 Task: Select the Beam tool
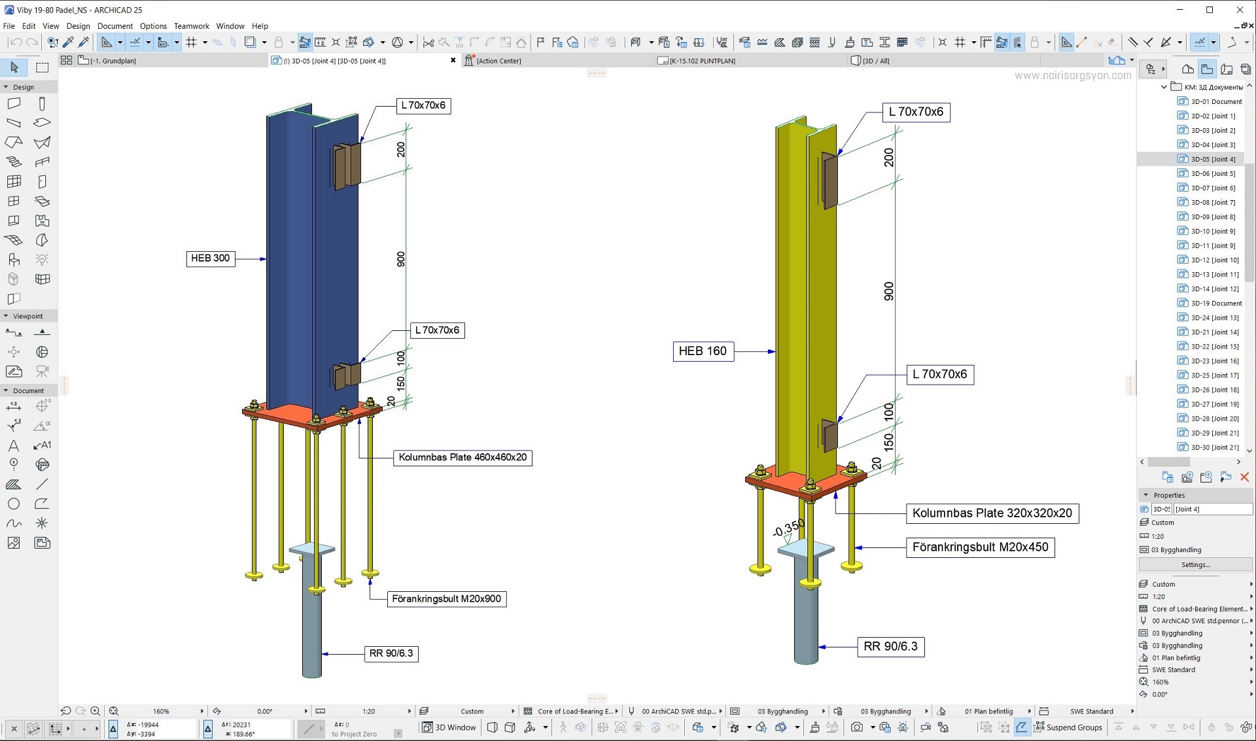[x=14, y=123]
